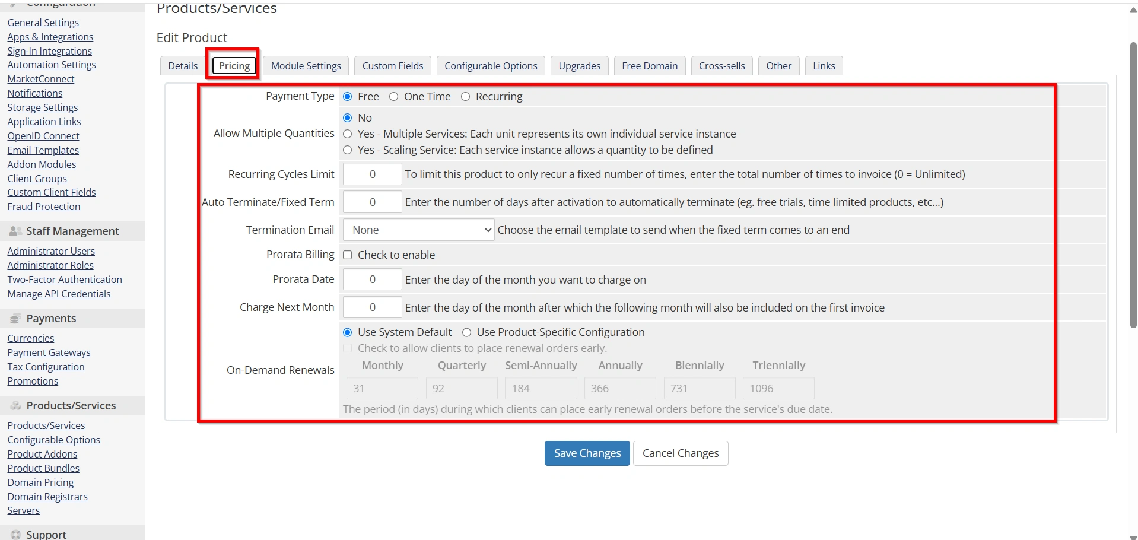This screenshot has width=1138, height=540.
Task: Open the Product Addons link
Action: click(43, 454)
